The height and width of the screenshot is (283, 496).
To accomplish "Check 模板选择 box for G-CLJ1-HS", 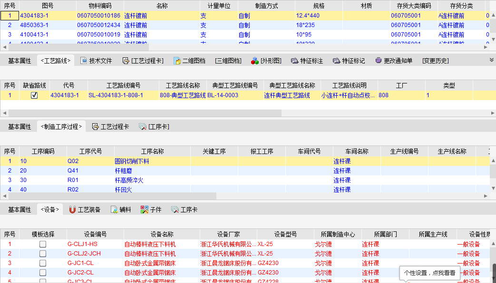I will [x=43, y=244].
